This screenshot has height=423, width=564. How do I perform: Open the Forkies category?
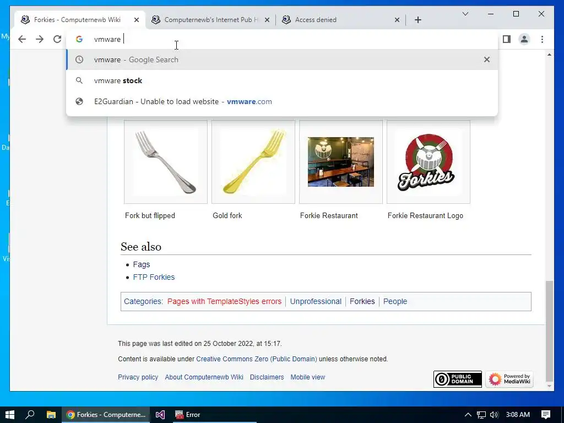(362, 301)
